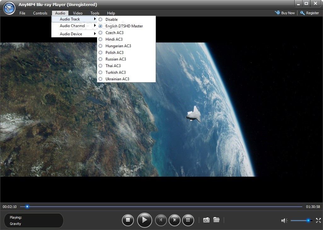Viewport: 323px width, 230px height.
Task: Click the total duration 01:30:58
Action: (x=313, y=207)
